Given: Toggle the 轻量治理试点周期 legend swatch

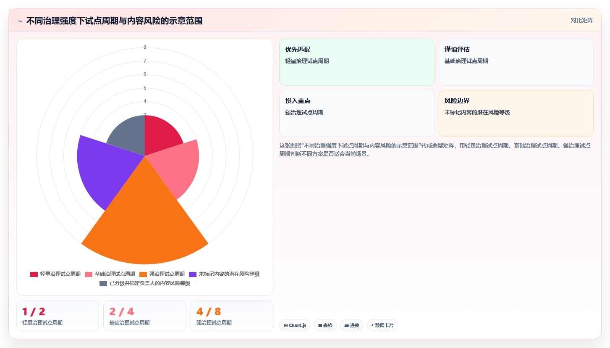Looking at the screenshot, I should click(34, 274).
